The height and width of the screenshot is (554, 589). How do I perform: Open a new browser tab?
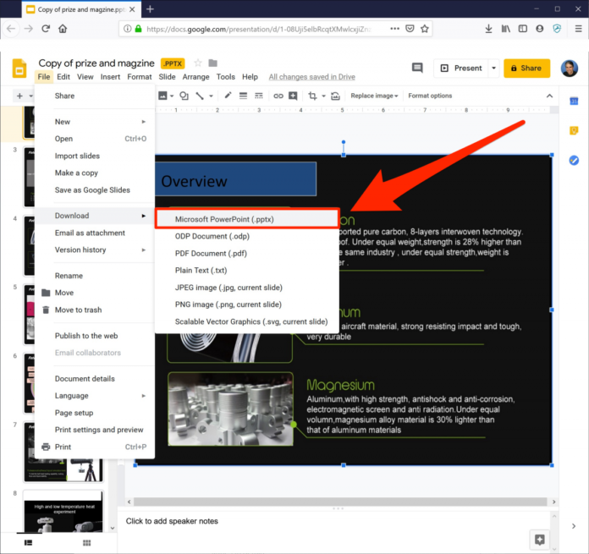[x=150, y=9]
